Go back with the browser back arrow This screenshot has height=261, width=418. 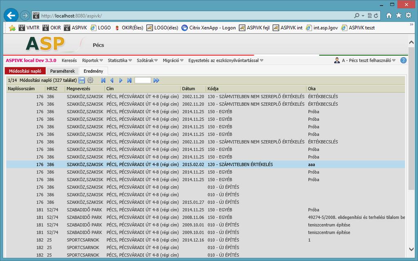11,16
